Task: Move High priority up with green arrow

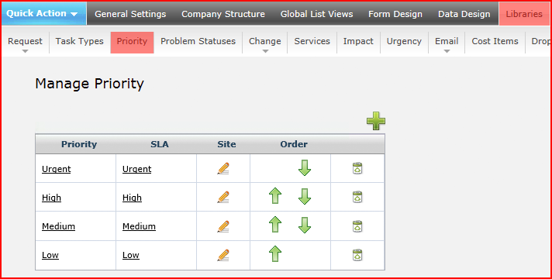Action: pos(275,196)
